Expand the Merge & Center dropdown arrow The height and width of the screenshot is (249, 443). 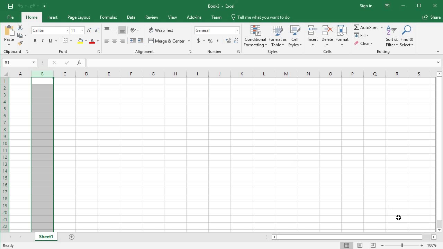(189, 41)
